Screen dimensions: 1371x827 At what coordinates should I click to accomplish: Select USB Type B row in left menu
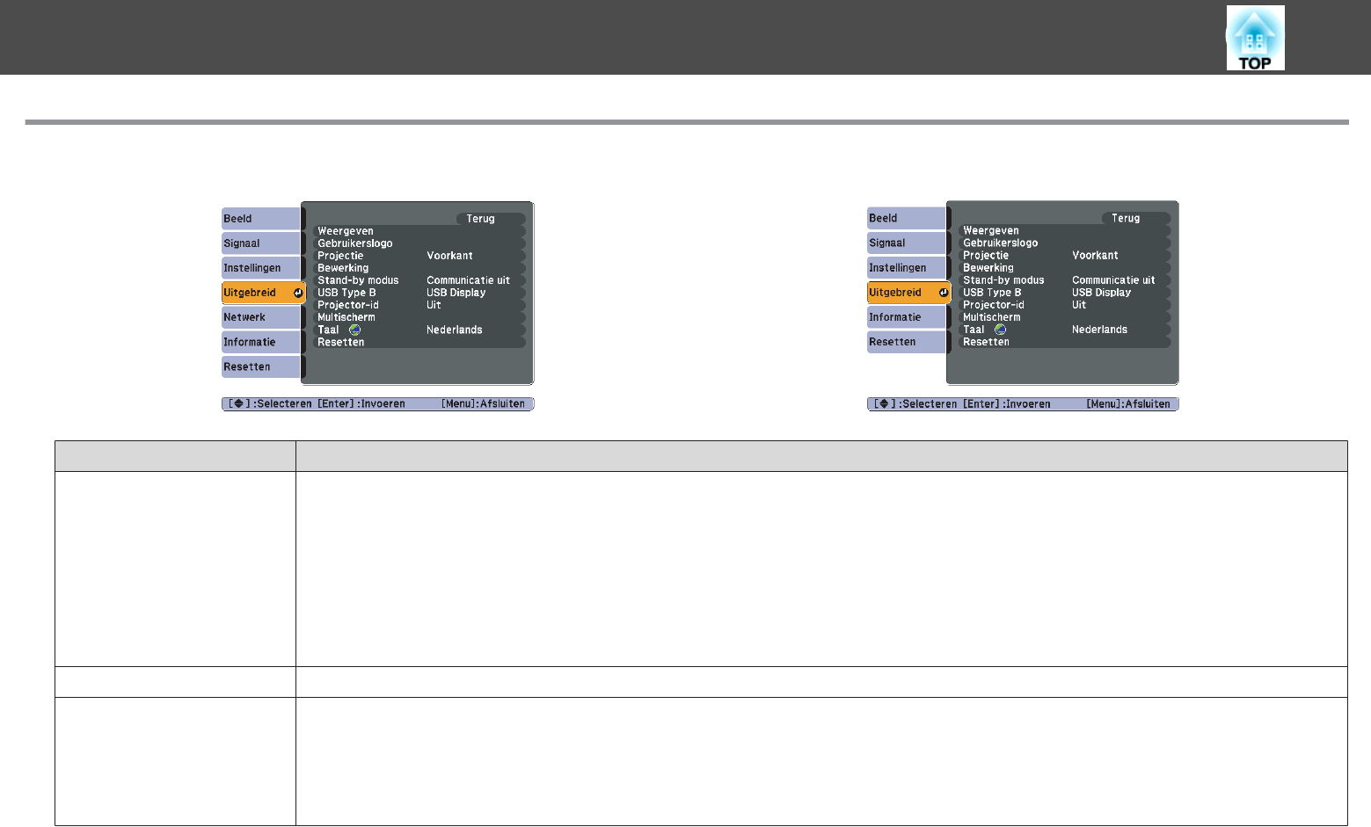[419, 293]
